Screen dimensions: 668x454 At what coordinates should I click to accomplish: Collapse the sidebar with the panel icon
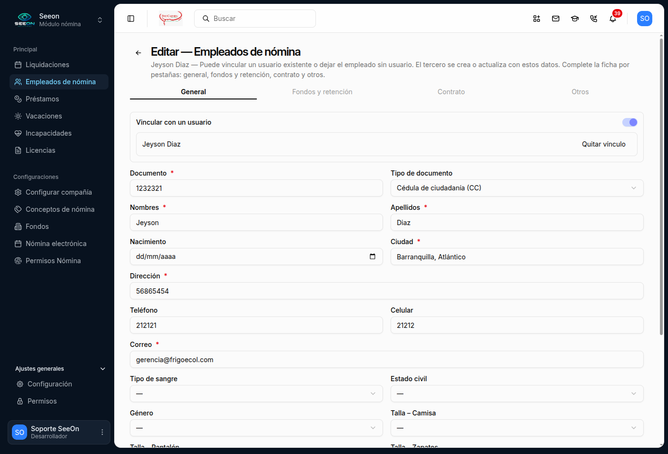point(131,19)
